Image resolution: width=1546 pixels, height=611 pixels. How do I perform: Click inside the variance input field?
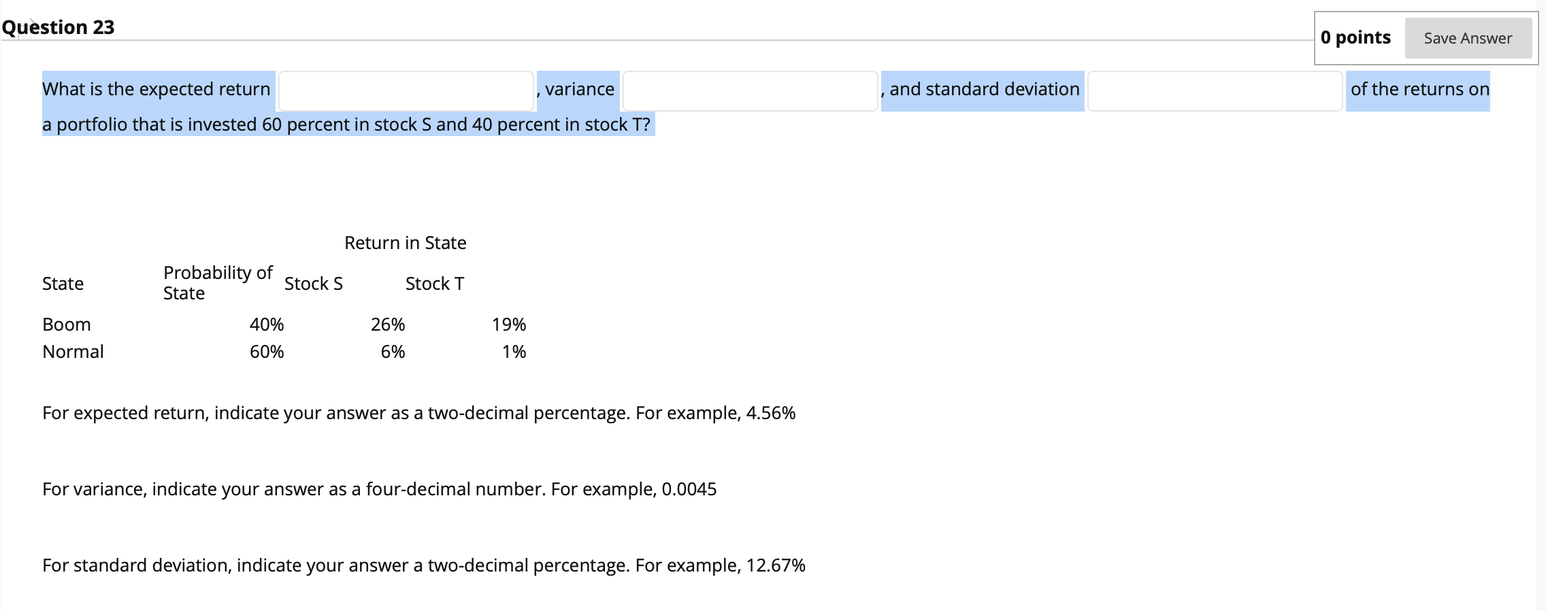click(x=749, y=89)
